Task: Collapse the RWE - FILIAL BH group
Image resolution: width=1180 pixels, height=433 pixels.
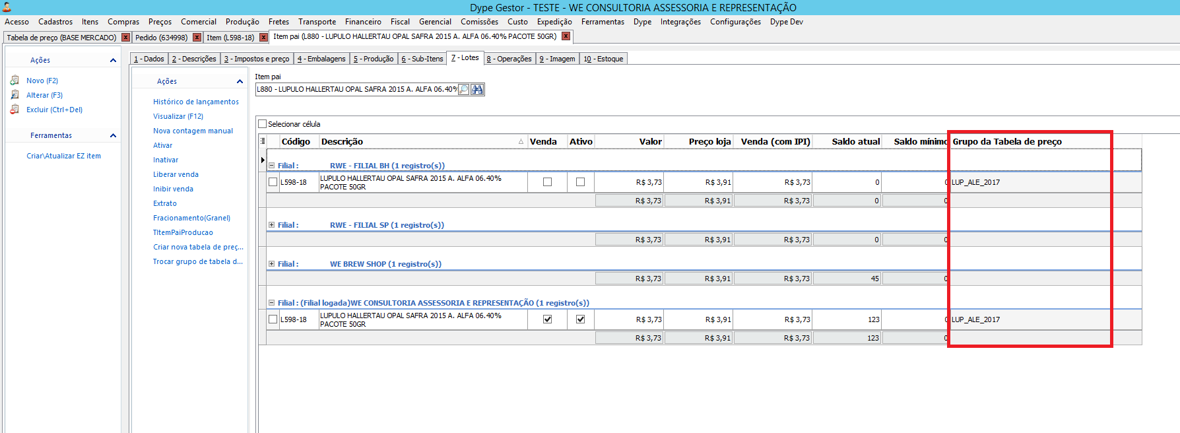Action: tap(271, 166)
